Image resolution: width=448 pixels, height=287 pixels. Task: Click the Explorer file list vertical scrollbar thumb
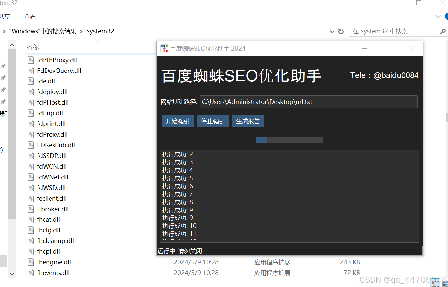(447, 117)
